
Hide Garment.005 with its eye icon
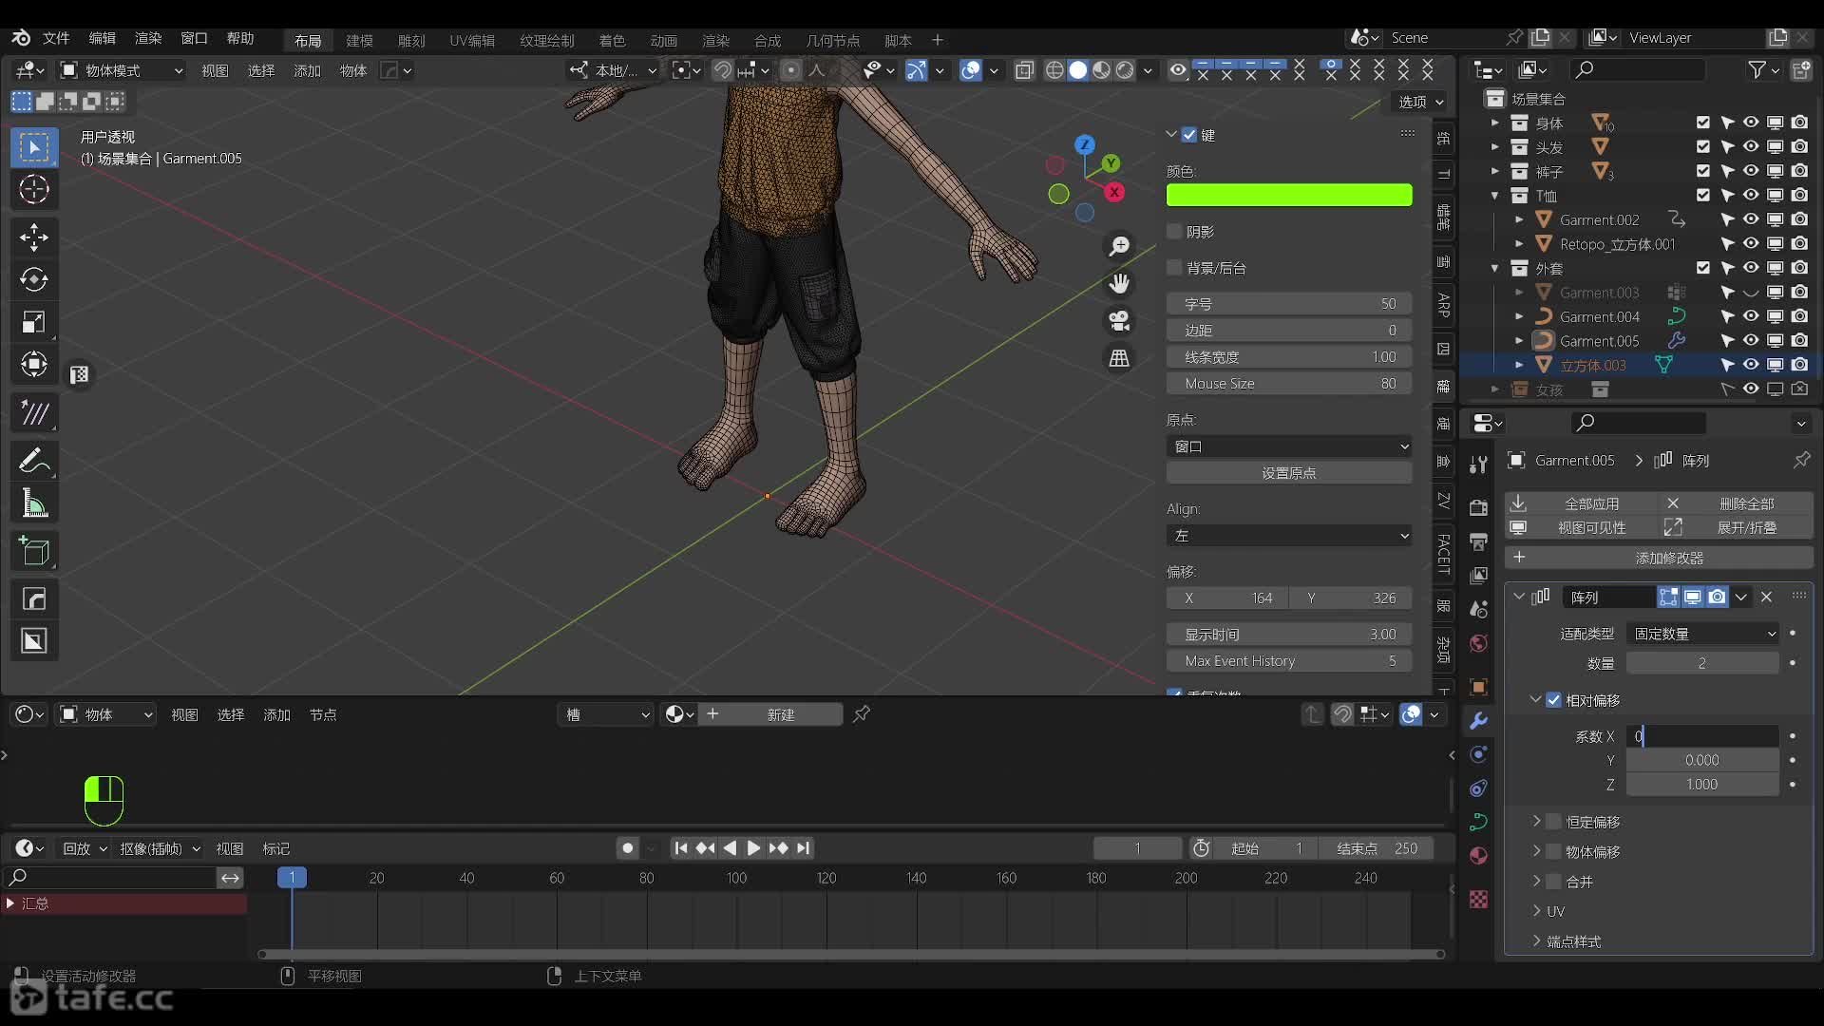click(x=1751, y=340)
